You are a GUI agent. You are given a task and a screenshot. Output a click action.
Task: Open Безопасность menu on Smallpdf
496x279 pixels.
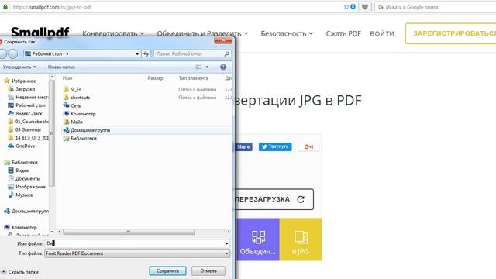(x=287, y=33)
